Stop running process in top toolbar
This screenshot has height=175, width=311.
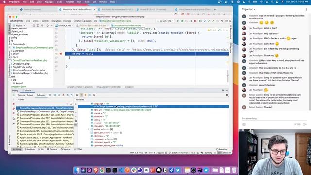195,21
